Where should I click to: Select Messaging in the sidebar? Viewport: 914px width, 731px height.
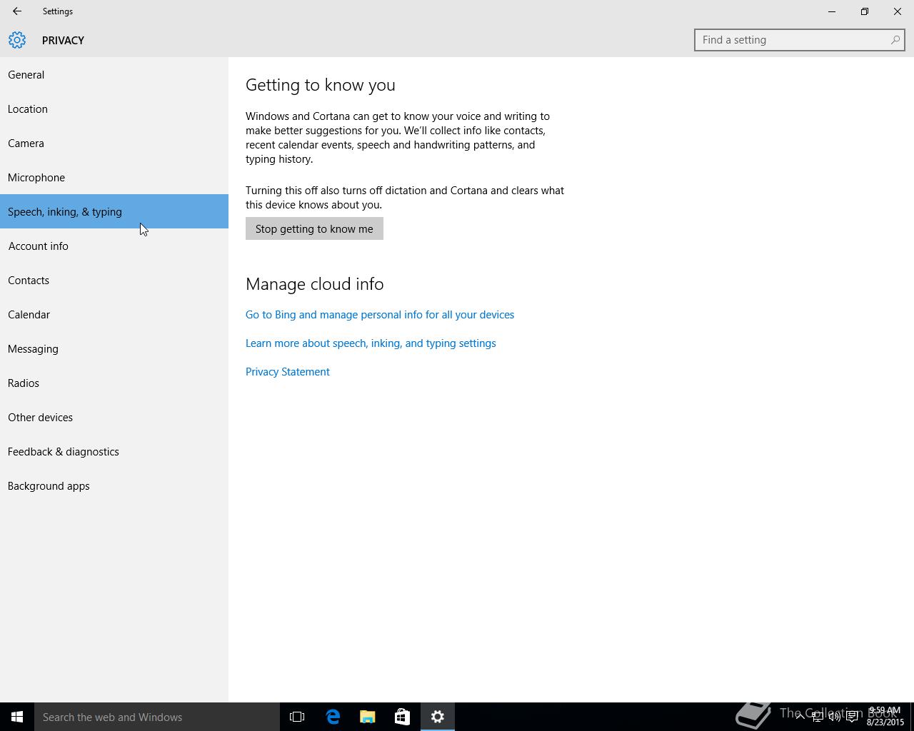114,348
